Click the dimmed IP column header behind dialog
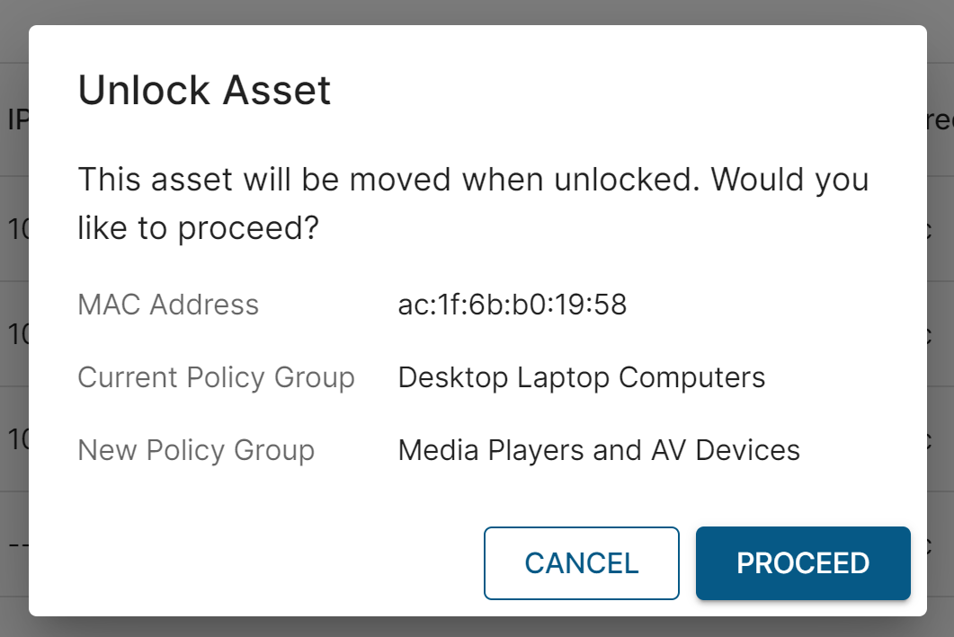The image size is (954, 637). 16,119
